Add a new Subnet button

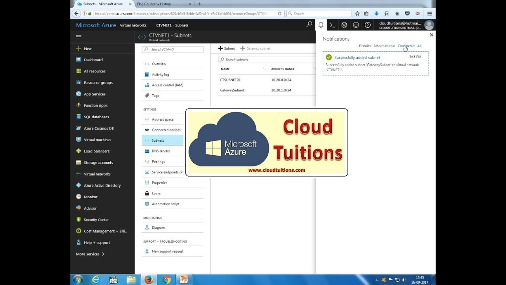tap(227, 48)
